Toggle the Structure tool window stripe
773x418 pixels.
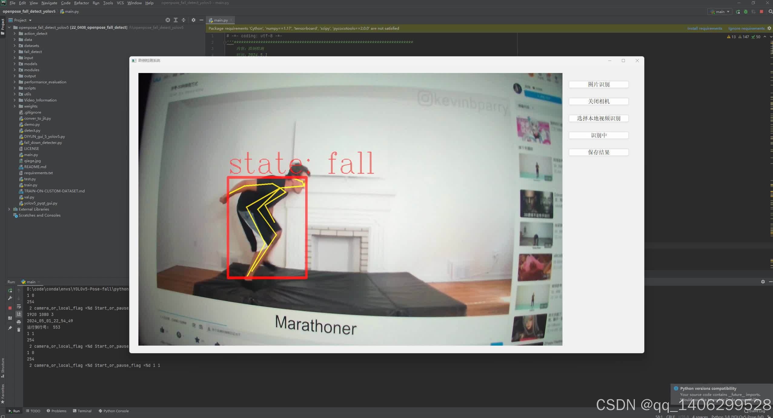tap(3, 367)
